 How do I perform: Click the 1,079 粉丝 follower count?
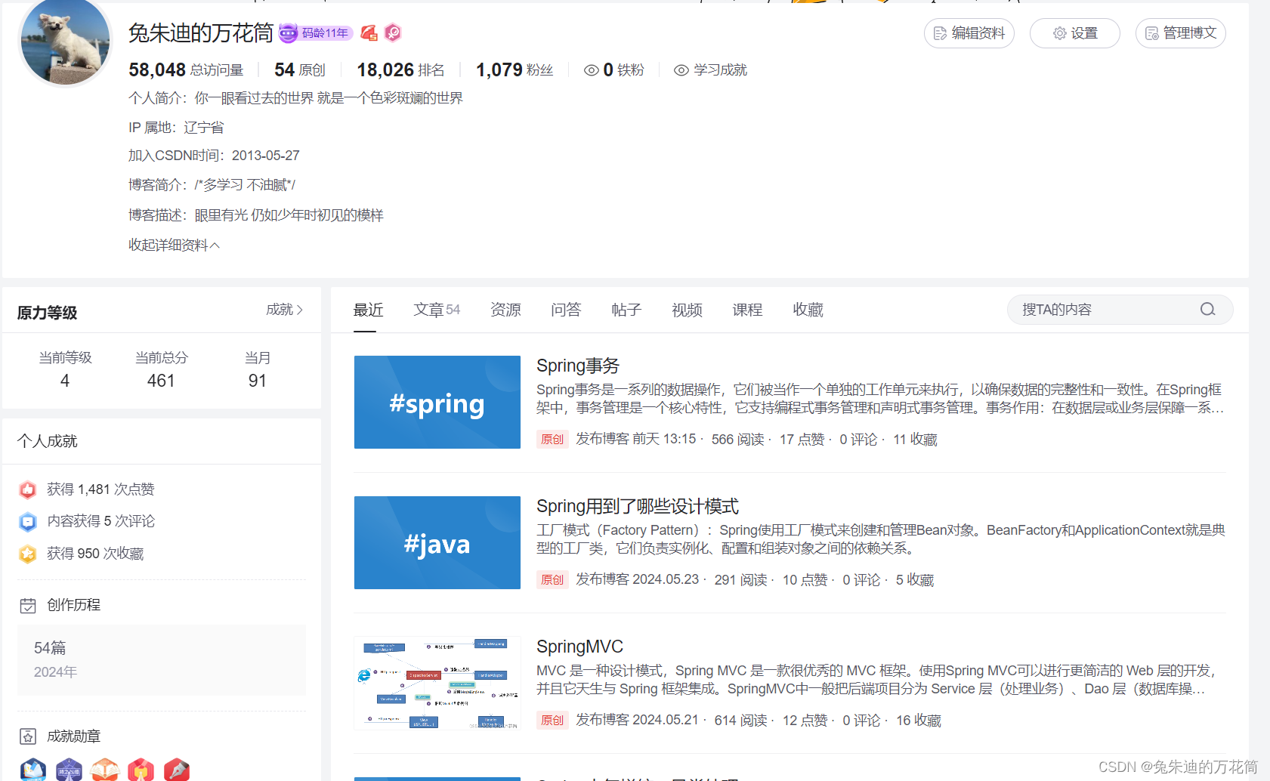pos(514,70)
